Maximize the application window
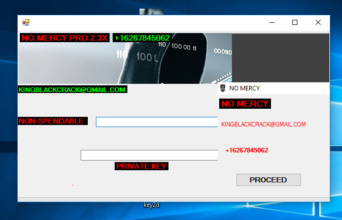The image size is (342, 220). (295, 22)
